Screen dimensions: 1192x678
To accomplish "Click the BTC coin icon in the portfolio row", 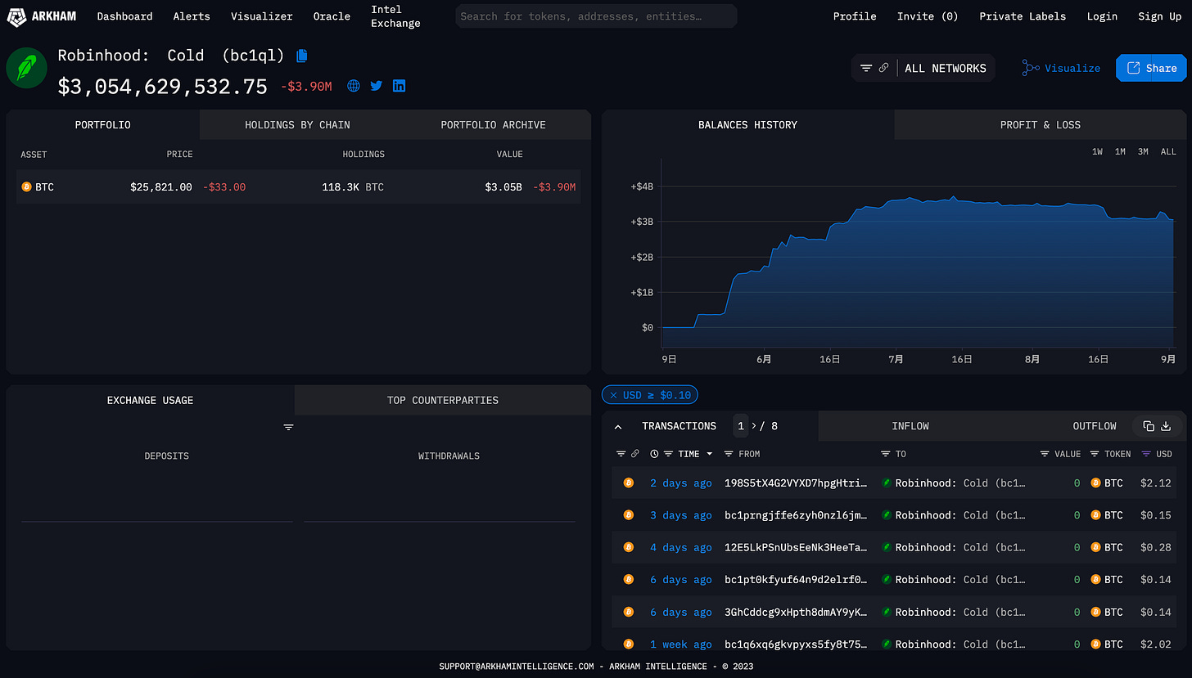I will [26, 187].
